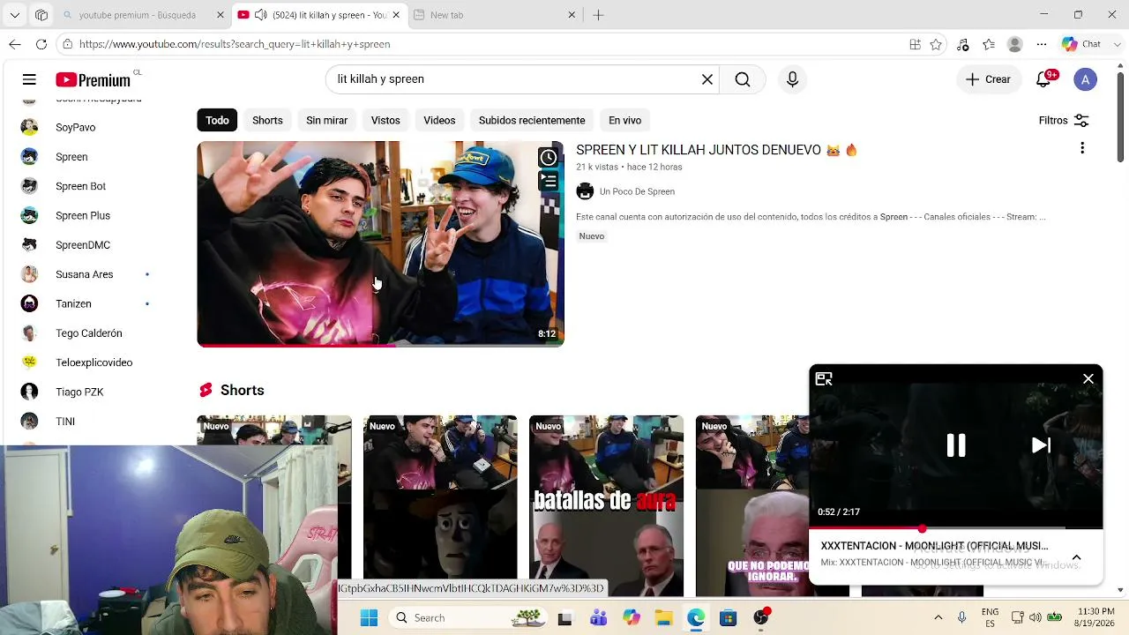Open the batallas de aura short
Viewport: 1129px width, 635px height.
point(606,505)
